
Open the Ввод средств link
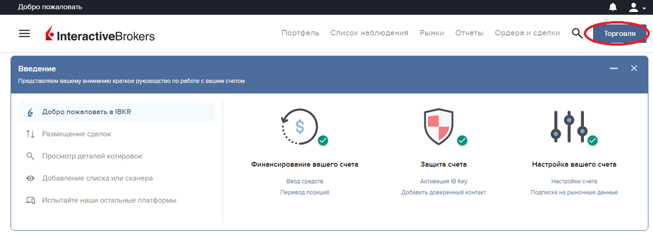coord(305,181)
